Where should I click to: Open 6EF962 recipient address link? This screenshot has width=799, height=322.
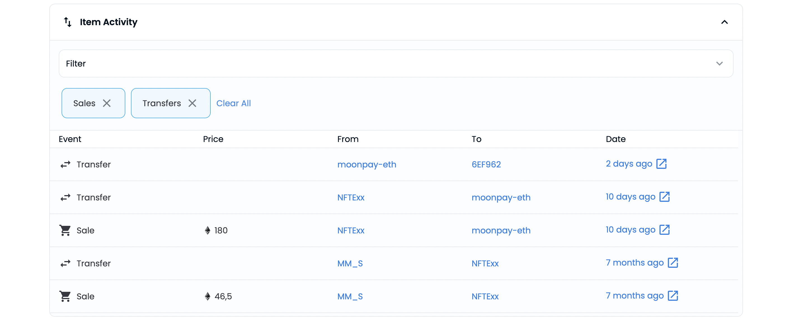coord(486,165)
